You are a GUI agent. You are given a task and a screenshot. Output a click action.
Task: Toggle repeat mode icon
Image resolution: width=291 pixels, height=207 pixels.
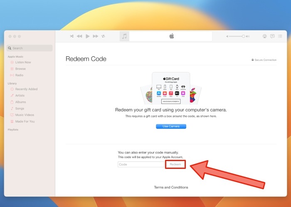point(103,36)
